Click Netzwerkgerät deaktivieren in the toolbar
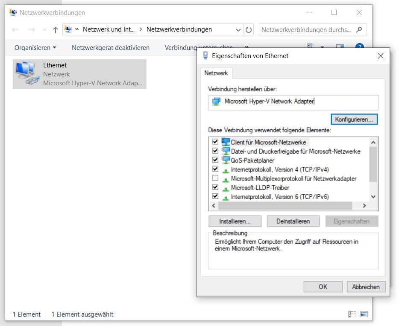The width and height of the screenshot is (399, 326). coord(110,48)
